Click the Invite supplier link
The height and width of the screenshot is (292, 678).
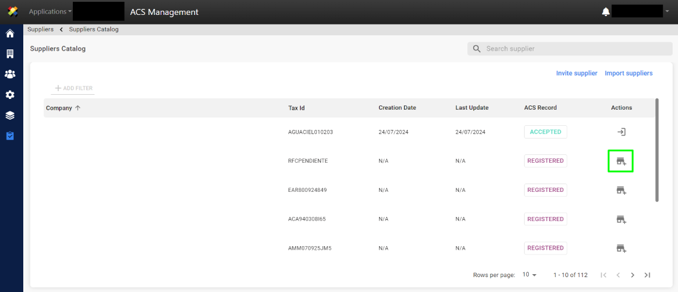577,73
